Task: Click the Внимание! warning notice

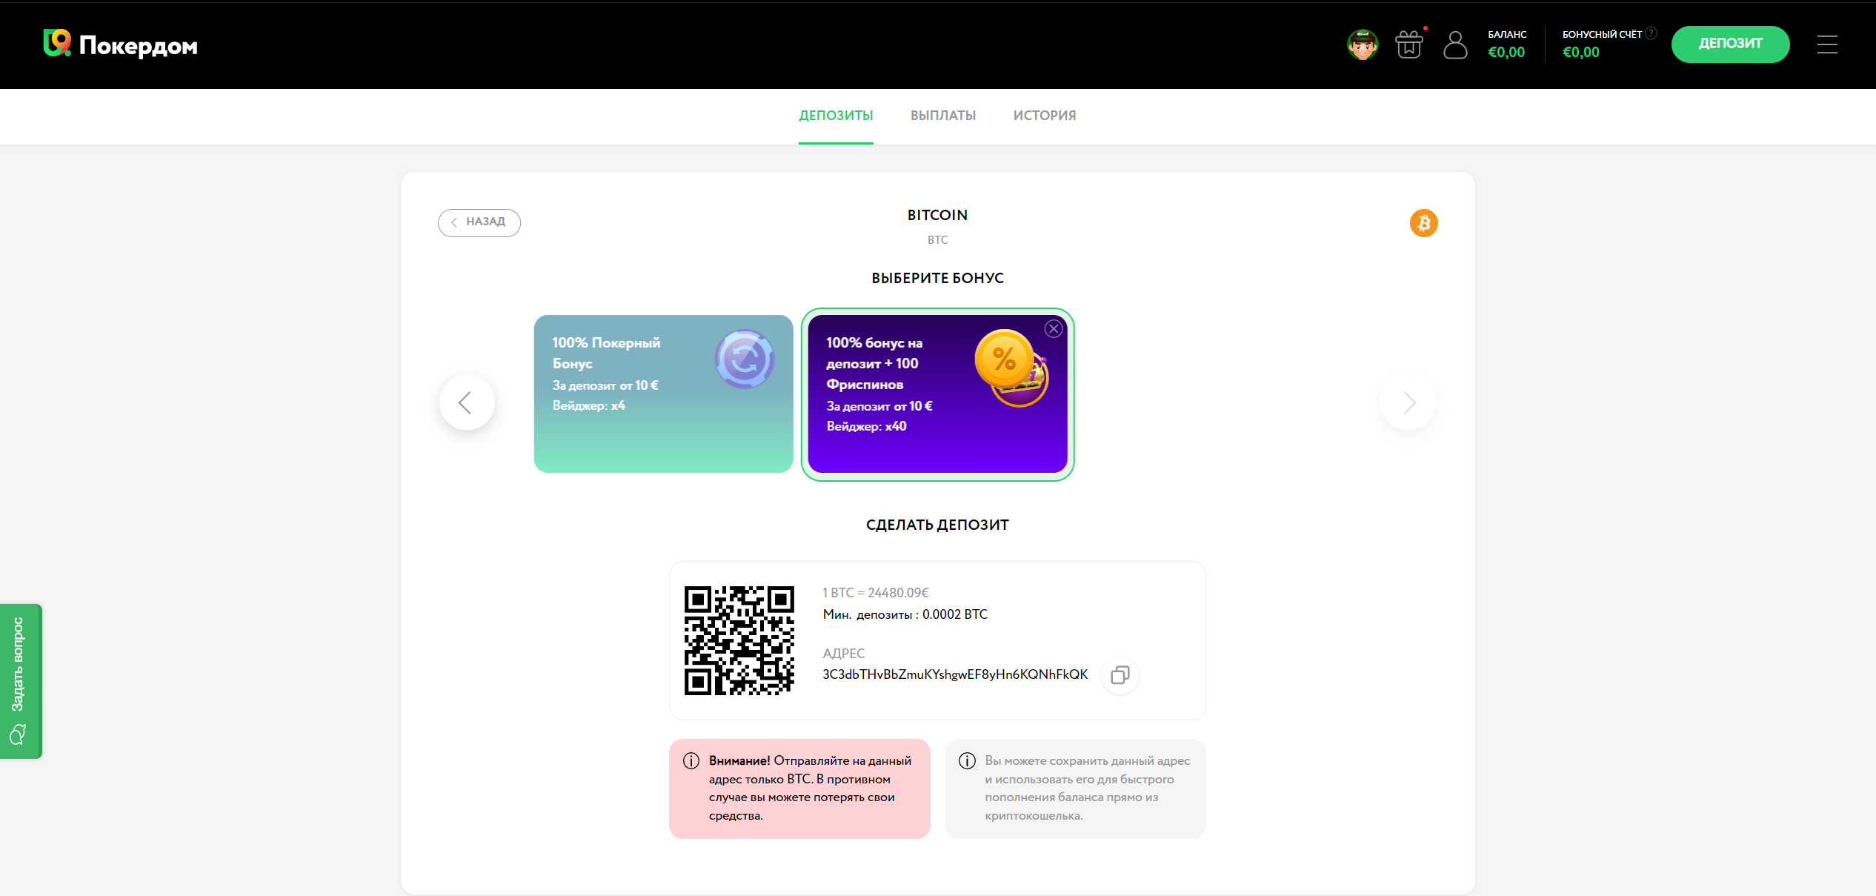Action: tap(799, 789)
